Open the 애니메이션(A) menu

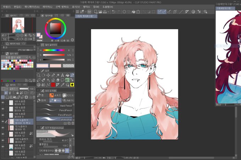pos(32,7)
